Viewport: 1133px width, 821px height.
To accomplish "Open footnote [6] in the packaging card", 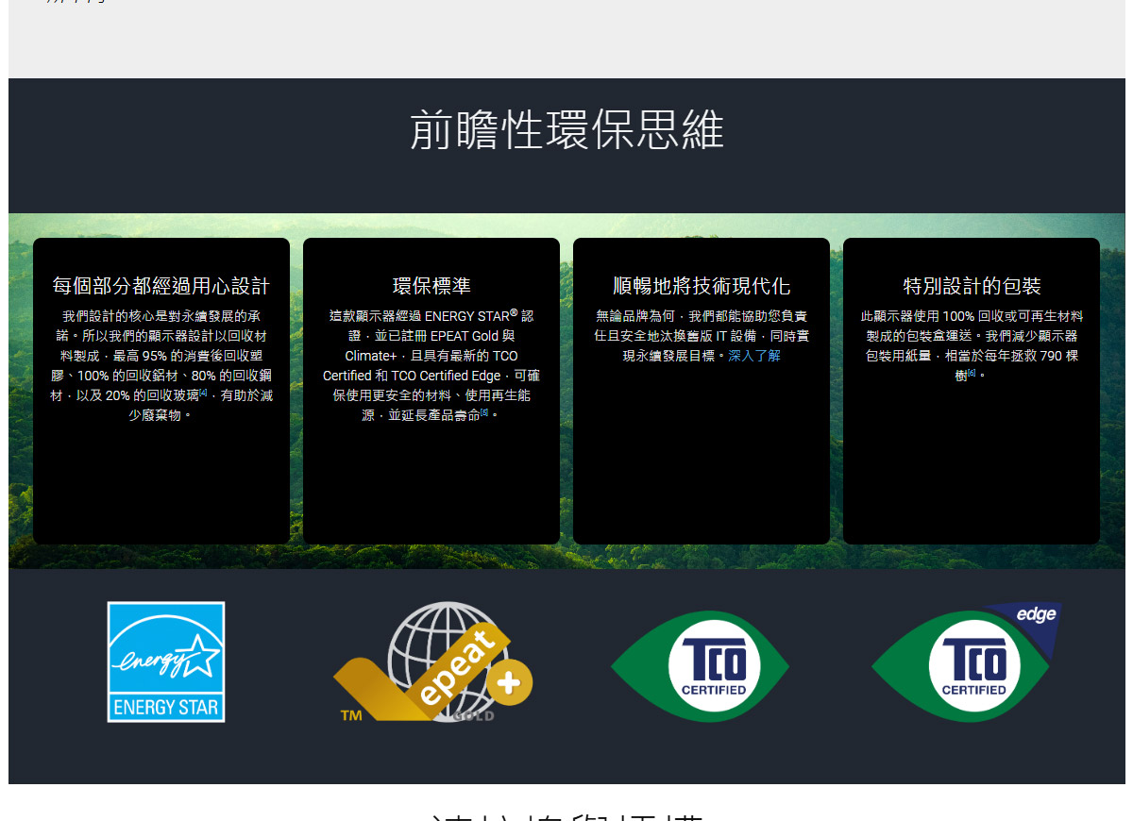I will [x=972, y=373].
